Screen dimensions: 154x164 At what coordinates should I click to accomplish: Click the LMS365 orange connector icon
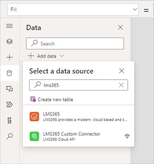point(34,117)
